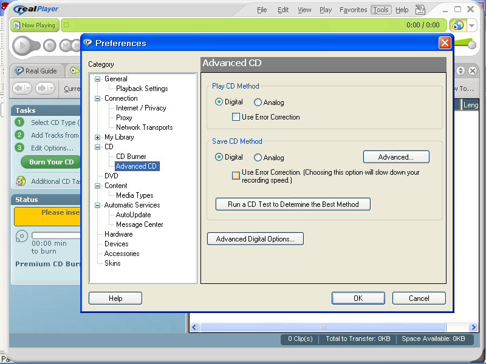Screen dimensions: 486x364
Task: Collapse the General category
Action: (x=97, y=79)
